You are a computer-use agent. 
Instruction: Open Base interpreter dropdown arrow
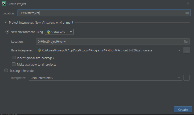pos(179,50)
